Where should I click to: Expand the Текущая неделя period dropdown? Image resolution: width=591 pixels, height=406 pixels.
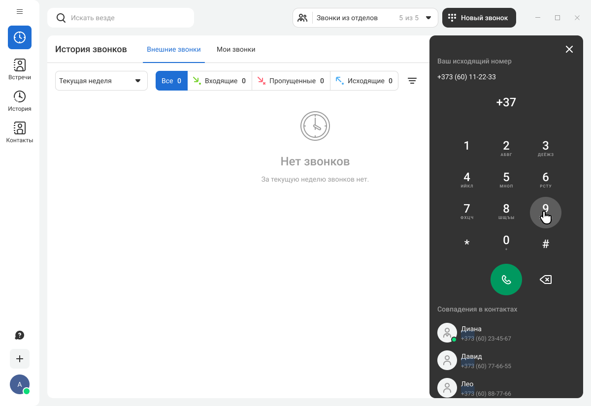coord(101,81)
